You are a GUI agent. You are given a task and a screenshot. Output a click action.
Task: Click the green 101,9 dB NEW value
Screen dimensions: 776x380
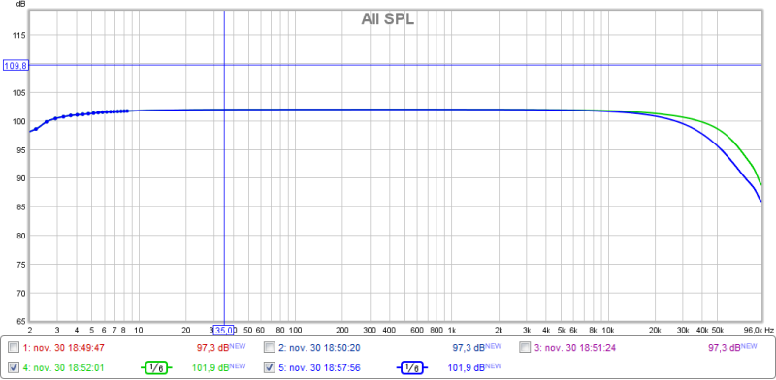click(218, 367)
